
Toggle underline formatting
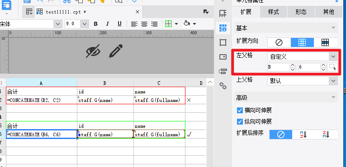[119, 24]
